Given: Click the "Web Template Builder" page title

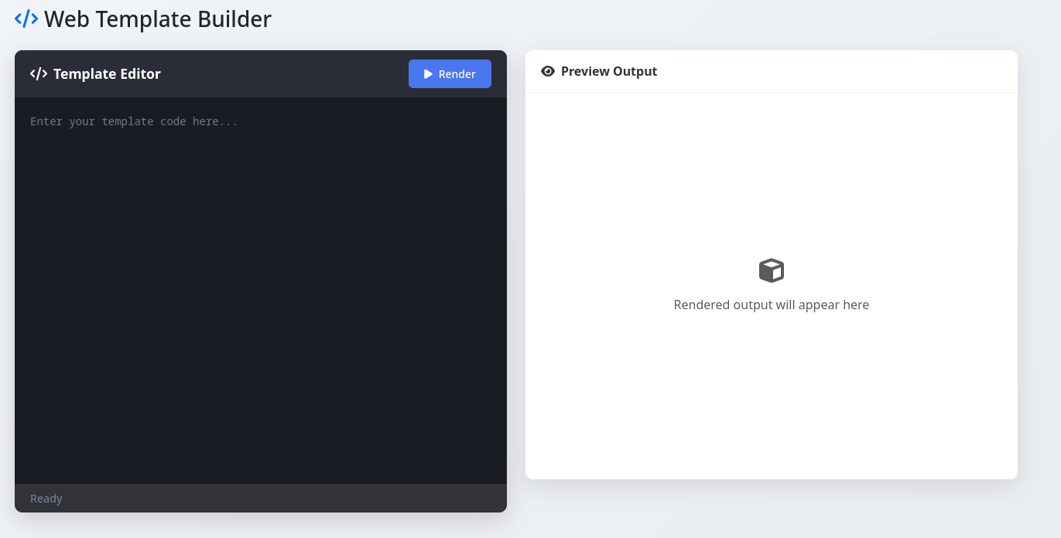Looking at the screenshot, I should (158, 19).
